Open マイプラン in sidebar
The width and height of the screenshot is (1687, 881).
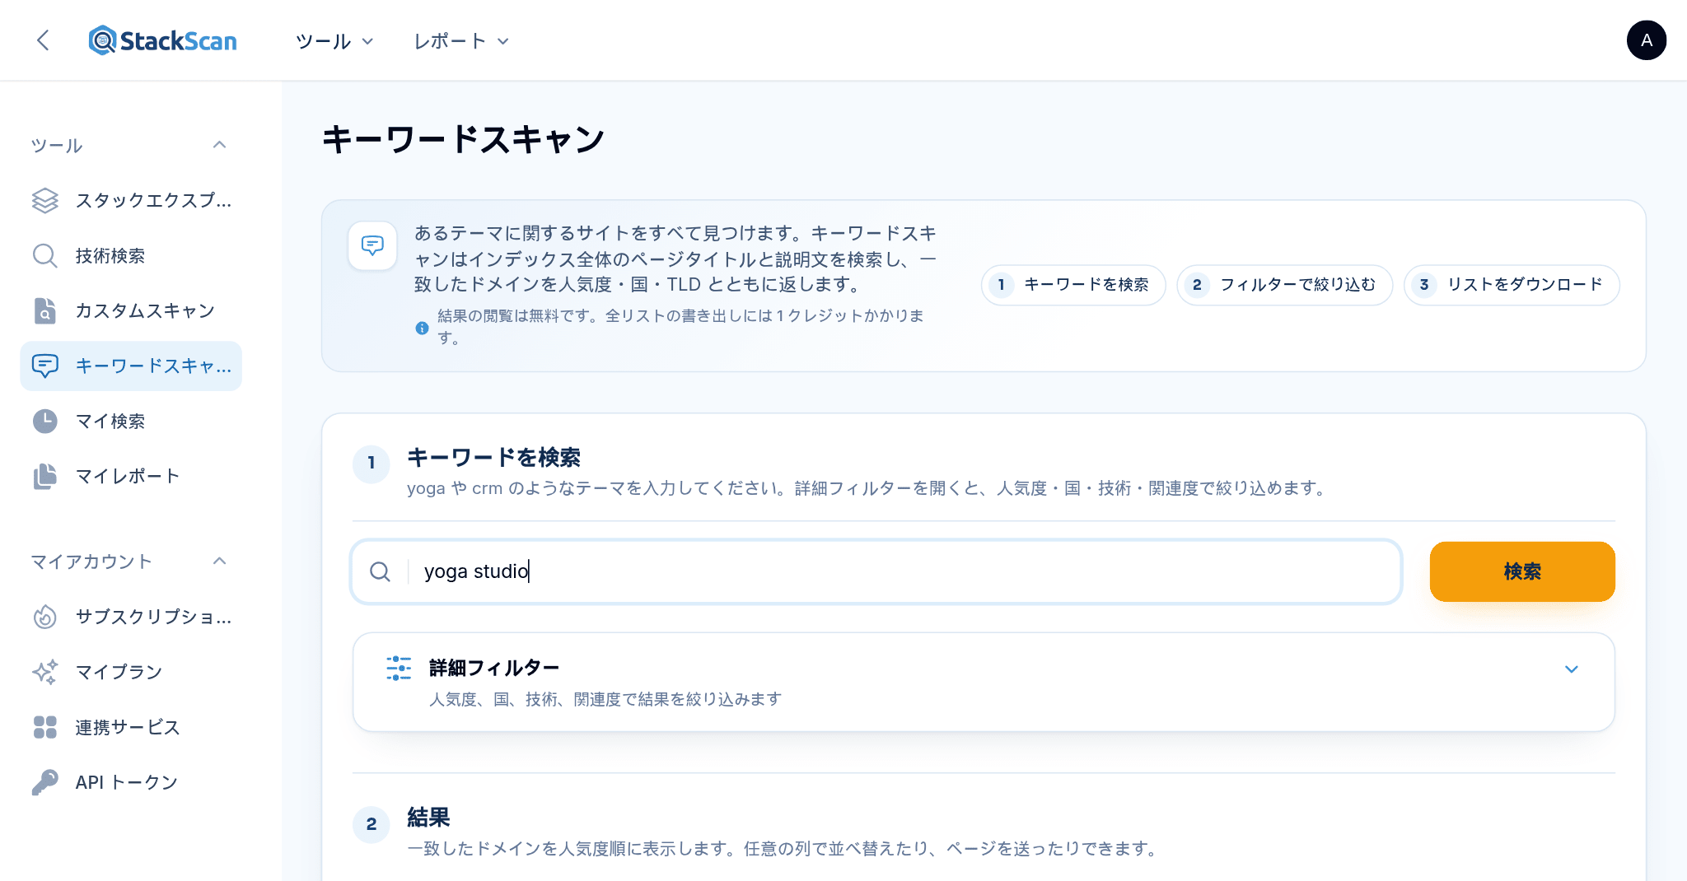pyautogui.click(x=131, y=672)
